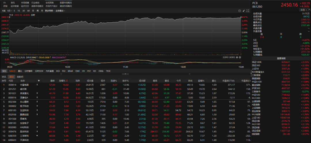Toggle 自选 + to add to watchlist

(305, 9)
